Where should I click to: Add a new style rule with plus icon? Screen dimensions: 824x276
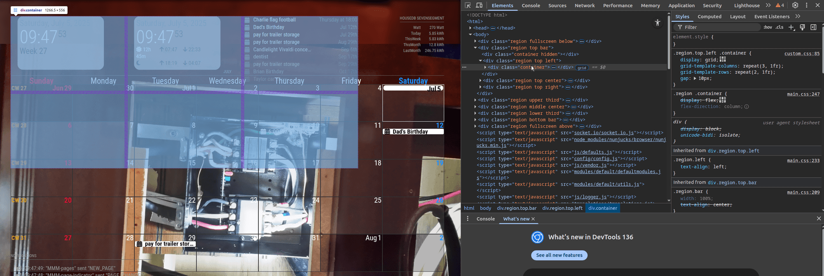791,27
